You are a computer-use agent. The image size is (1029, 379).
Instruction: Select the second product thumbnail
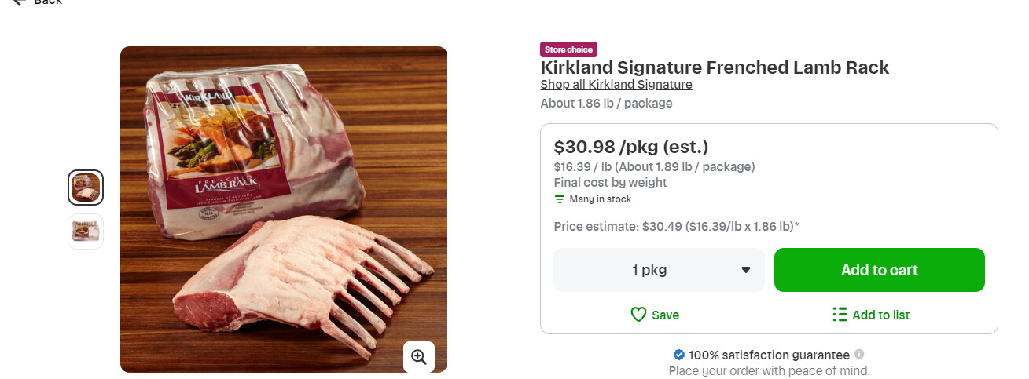86,231
